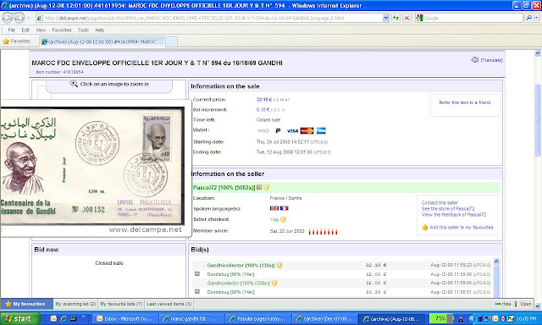Screen dimensions: 542x325
Task: Open the Favorites menu
Action: (x=62, y=30)
